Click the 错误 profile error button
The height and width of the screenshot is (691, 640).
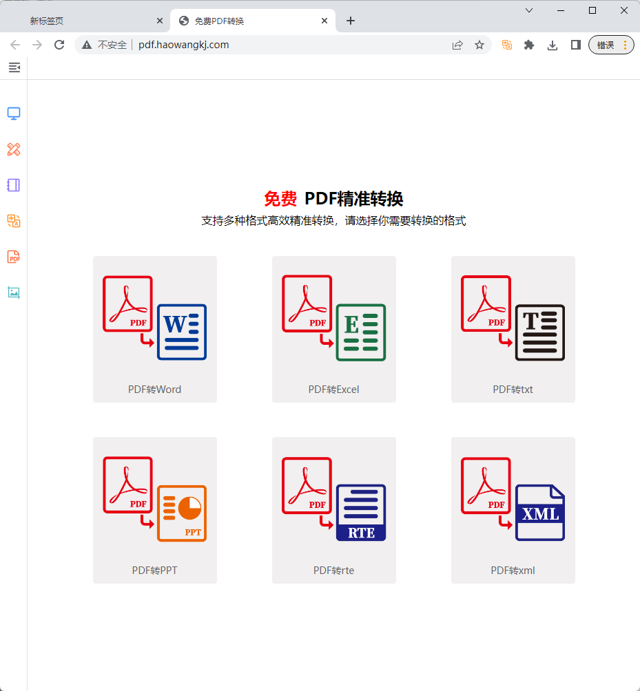point(611,45)
